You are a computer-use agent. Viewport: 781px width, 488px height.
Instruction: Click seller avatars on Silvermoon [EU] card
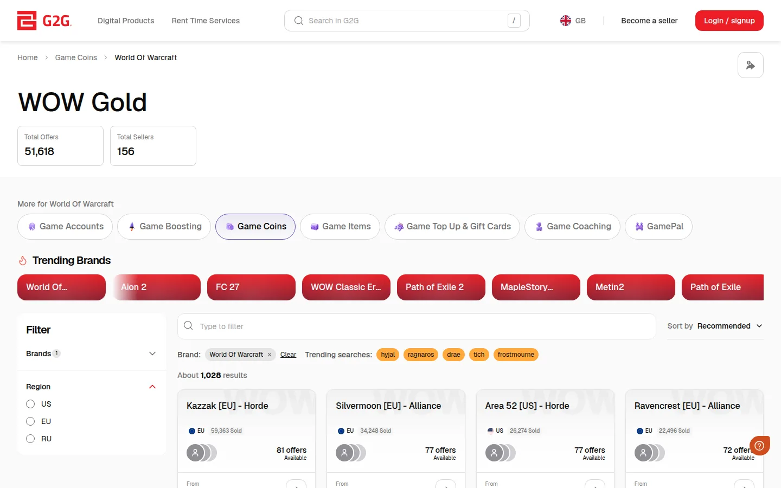coord(351,453)
